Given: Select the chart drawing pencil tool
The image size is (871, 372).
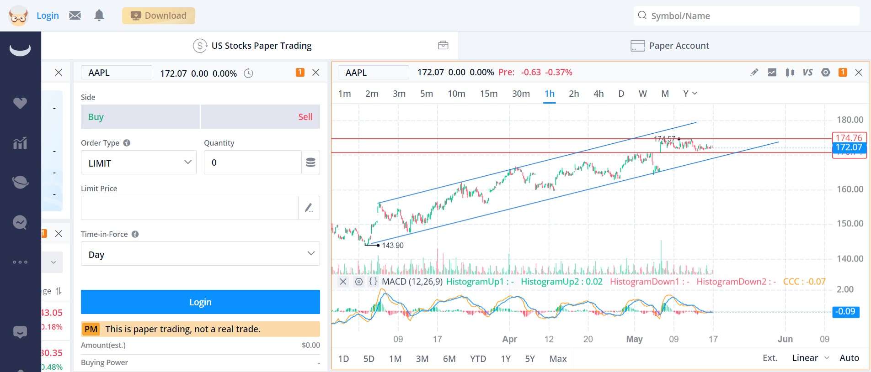Looking at the screenshot, I should pyautogui.click(x=754, y=72).
